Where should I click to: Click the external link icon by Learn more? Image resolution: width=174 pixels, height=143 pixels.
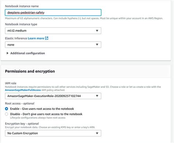[x=47, y=38]
